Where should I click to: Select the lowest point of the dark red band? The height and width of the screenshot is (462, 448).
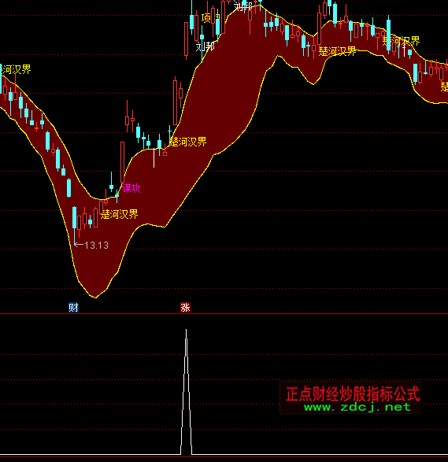[x=95, y=297]
